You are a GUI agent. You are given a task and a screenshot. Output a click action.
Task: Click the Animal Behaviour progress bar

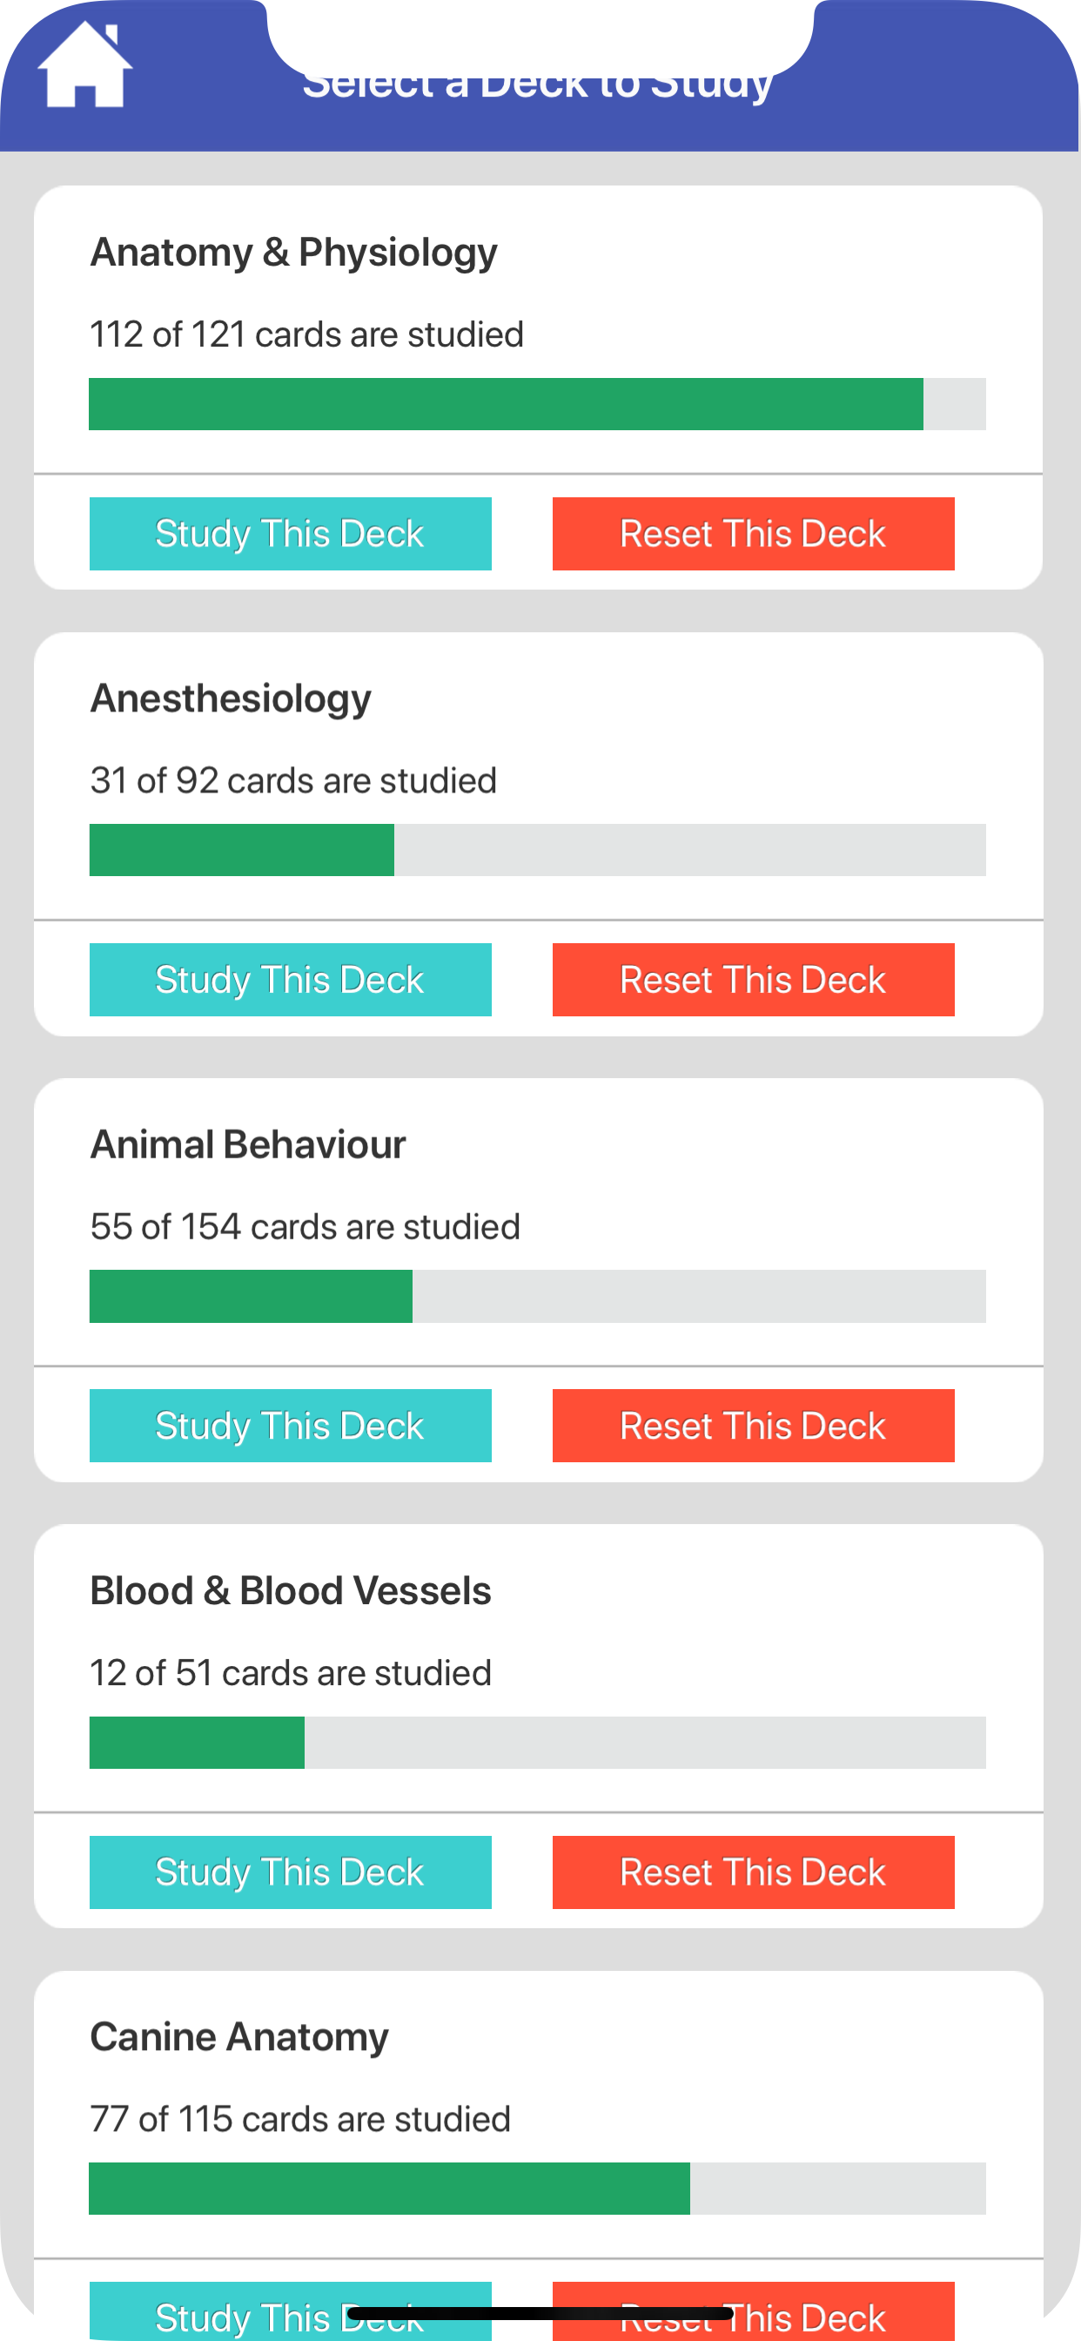tap(537, 1296)
